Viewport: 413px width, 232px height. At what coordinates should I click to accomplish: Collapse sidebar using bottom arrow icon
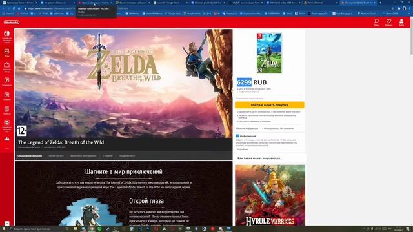pyautogui.click(x=7, y=224)
